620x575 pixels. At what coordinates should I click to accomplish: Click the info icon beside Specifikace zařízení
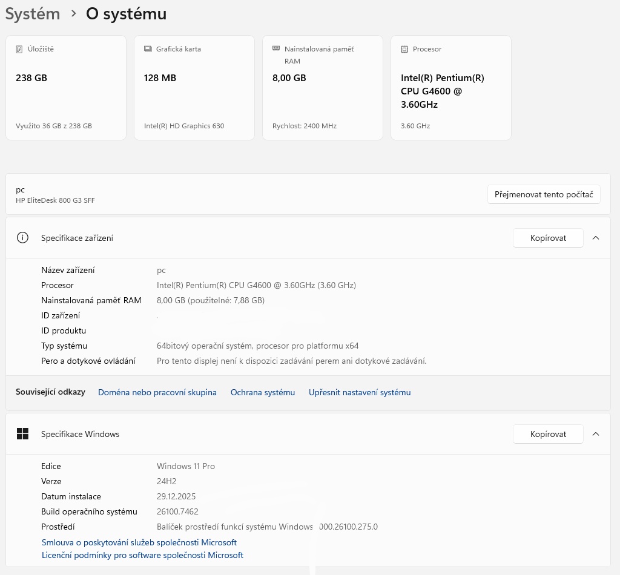click(22, 238)
